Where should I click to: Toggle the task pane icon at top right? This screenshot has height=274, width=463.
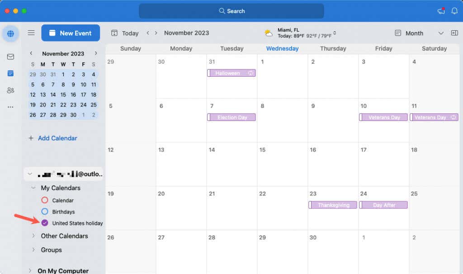click(x=454, y=33)
